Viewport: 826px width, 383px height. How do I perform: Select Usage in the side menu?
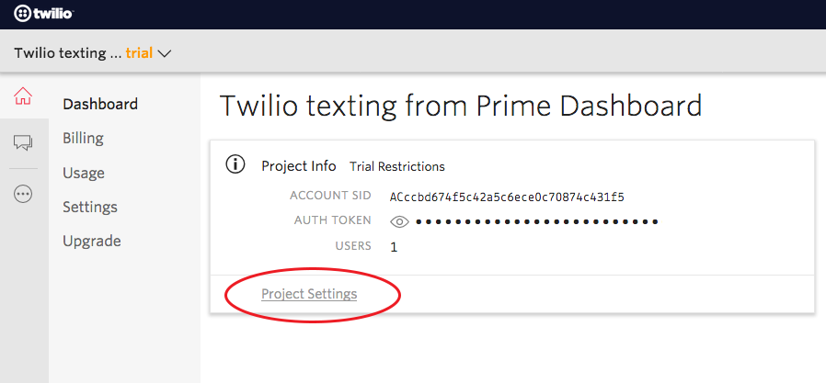tap(84, 173)
